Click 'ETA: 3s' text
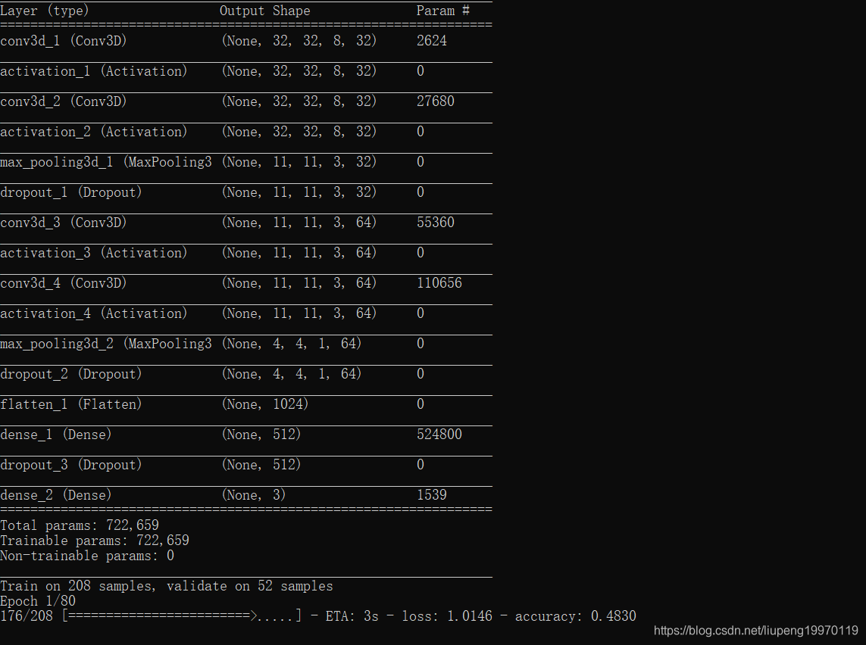Screen dimensions: 866x645 click(352, 617)
